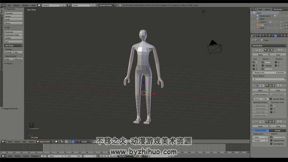Select the World item in outliner
The width and height of the screenshot is (288, 162).
click(x=262, y=19)
